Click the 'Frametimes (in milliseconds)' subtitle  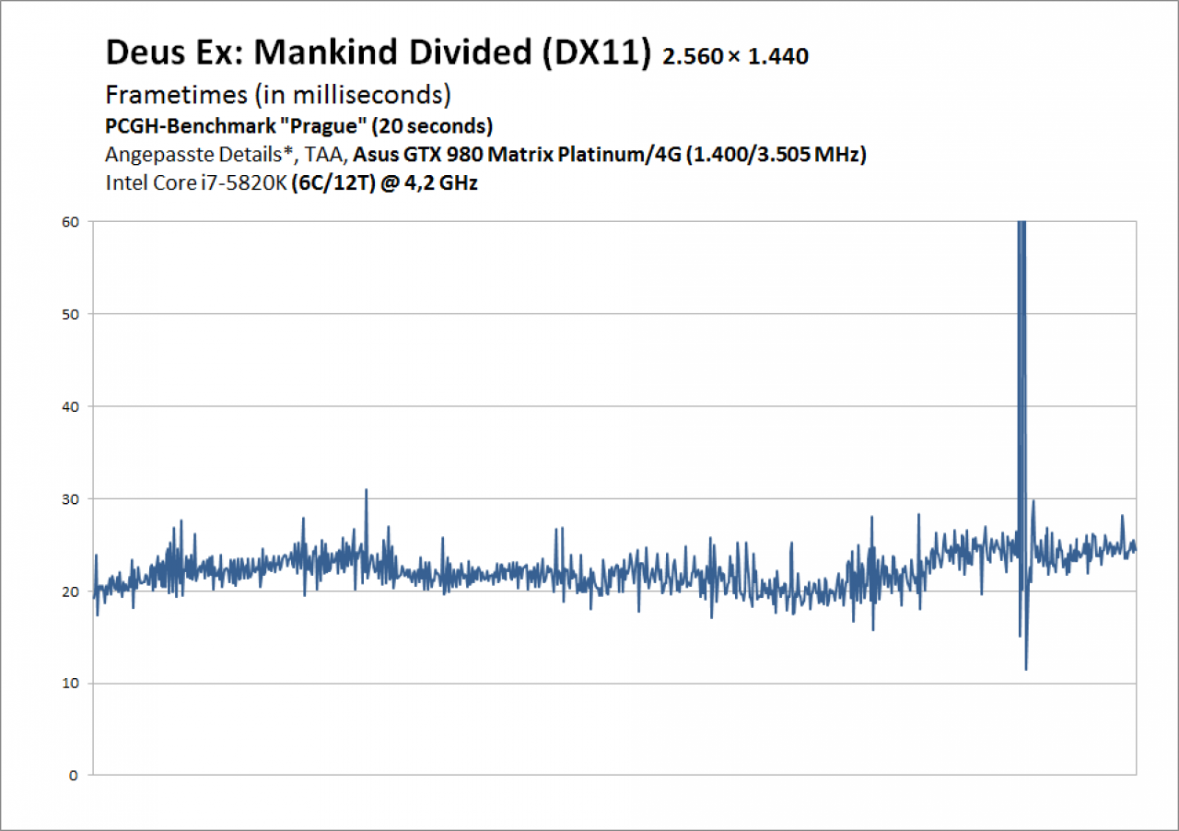(x=278, y=95)
